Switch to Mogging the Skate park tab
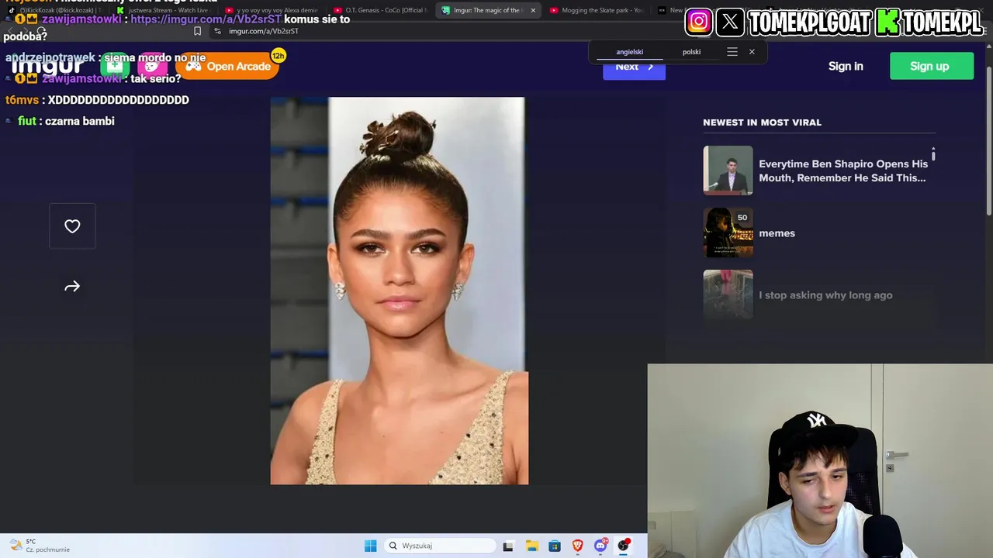Screen dimensions: 993x558 point(596,10)
